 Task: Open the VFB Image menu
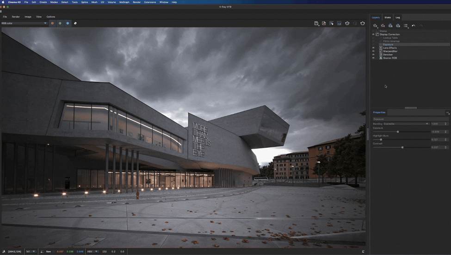pos(28,17)
